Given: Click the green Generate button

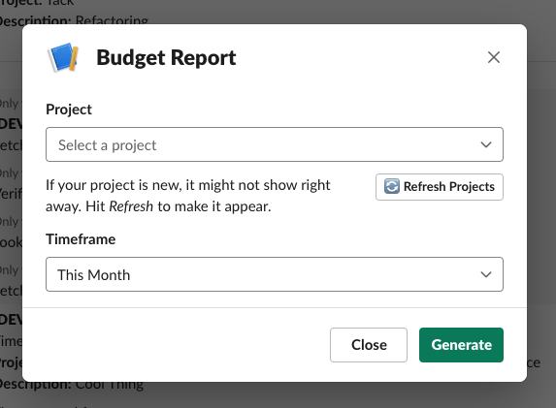Looking at the screenshot, I should click(x=461, y=345).
